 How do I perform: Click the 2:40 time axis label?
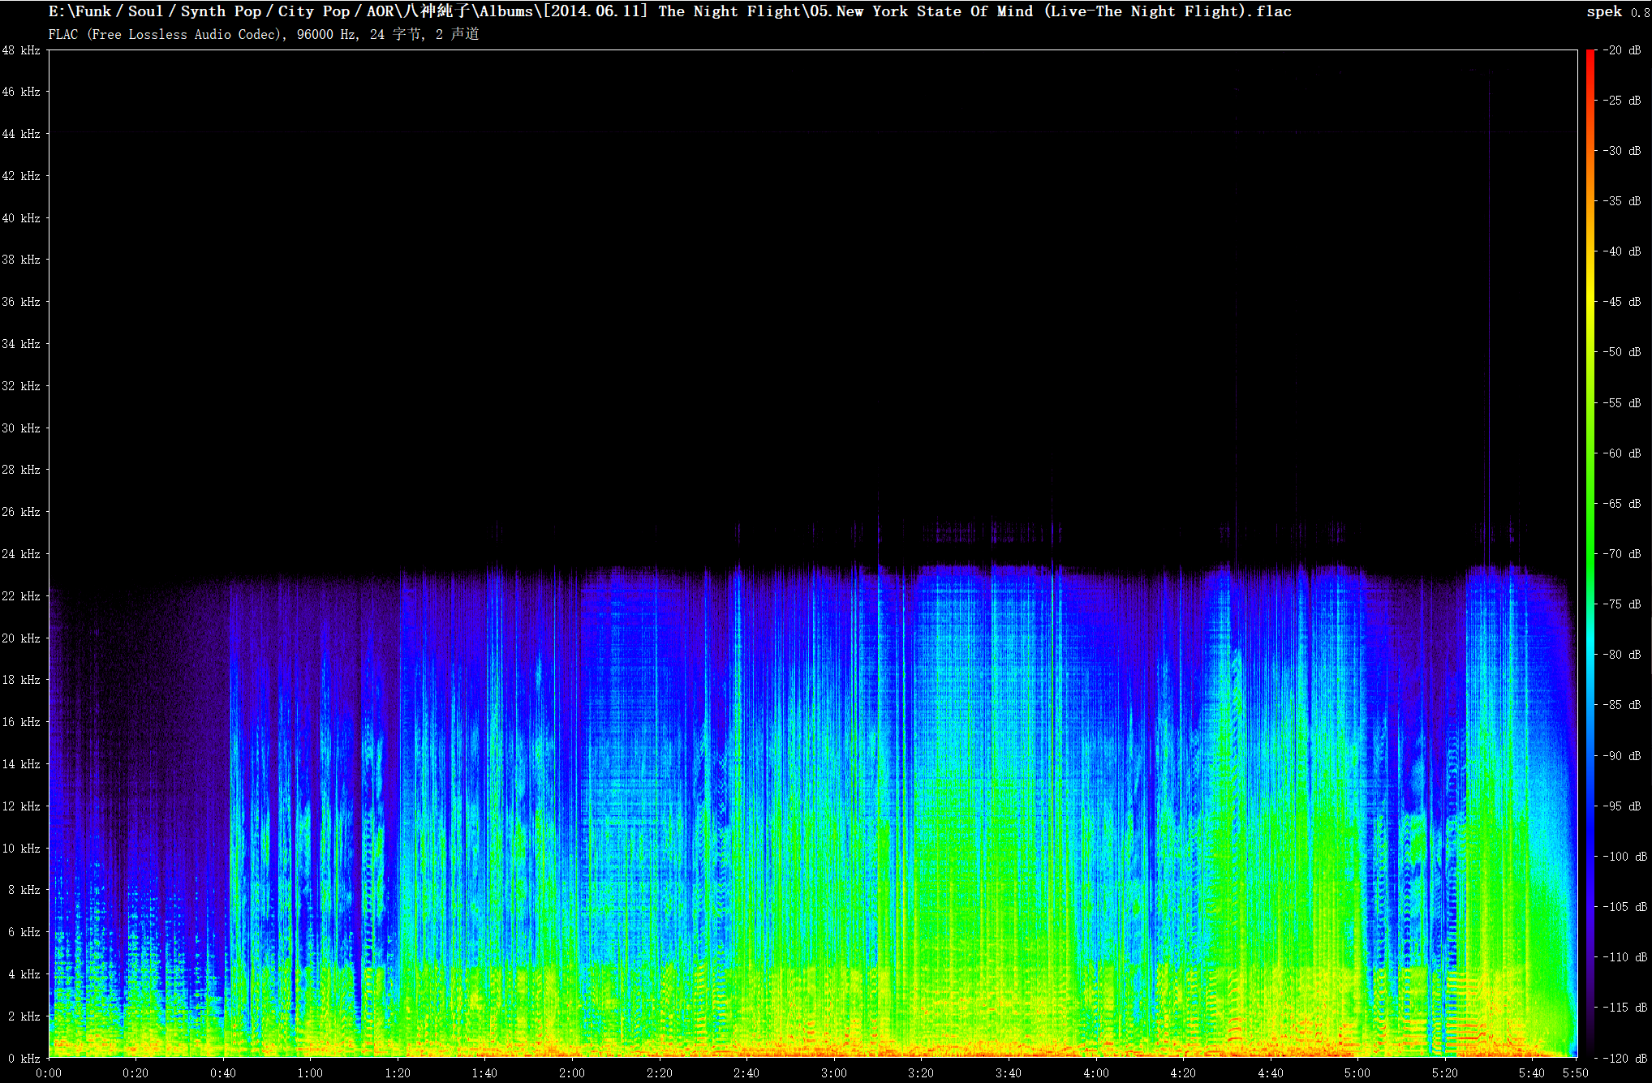746,1073
